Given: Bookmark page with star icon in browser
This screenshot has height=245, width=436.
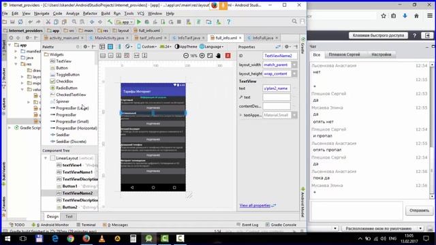Looking at the screenshot, I should [384, 16].
